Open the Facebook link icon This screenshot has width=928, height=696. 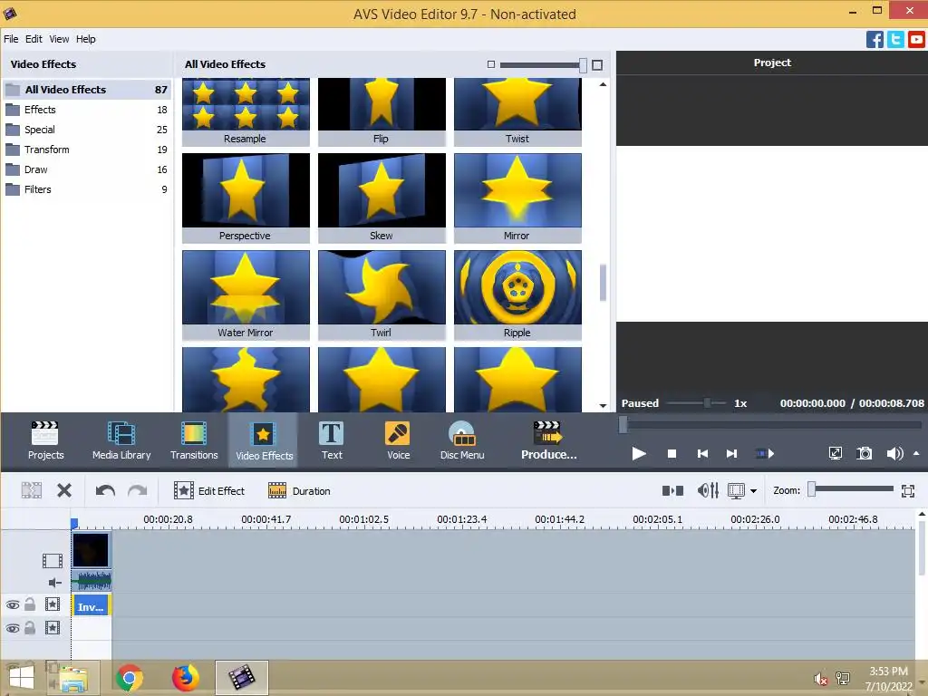pos(875,40)
